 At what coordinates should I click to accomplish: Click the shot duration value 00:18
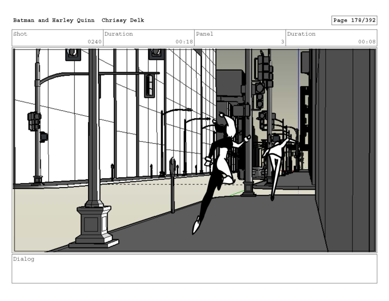pyautogui.click(x=184, y=42)
